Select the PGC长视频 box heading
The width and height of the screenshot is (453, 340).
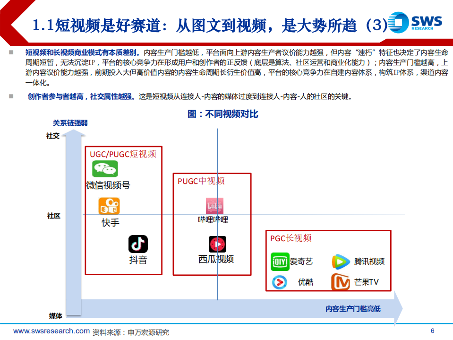pyautogui.click(x=291, y=239)
